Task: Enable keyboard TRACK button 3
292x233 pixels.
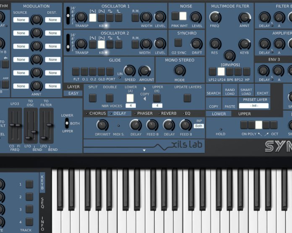Action: point(29,209)
